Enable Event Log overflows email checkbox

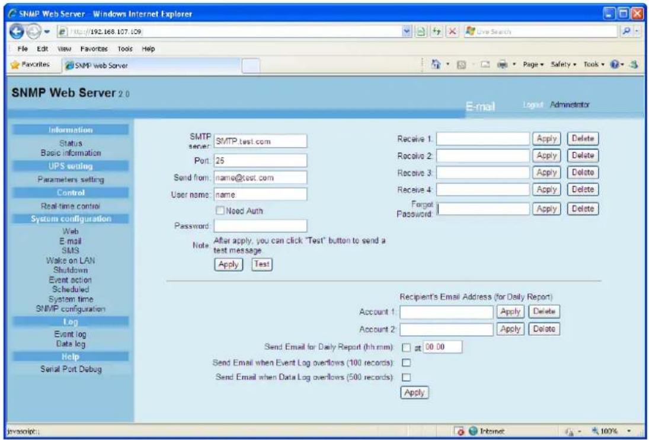407,362
